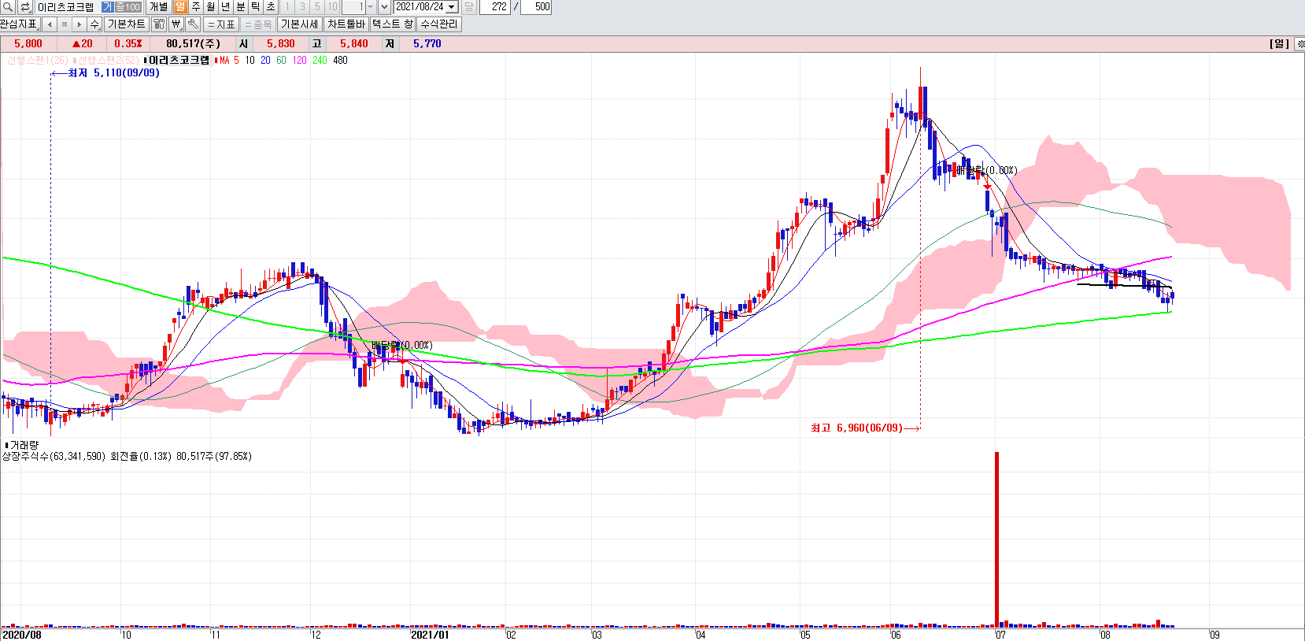Open the 지표 indicators menu

pos(221,24)
